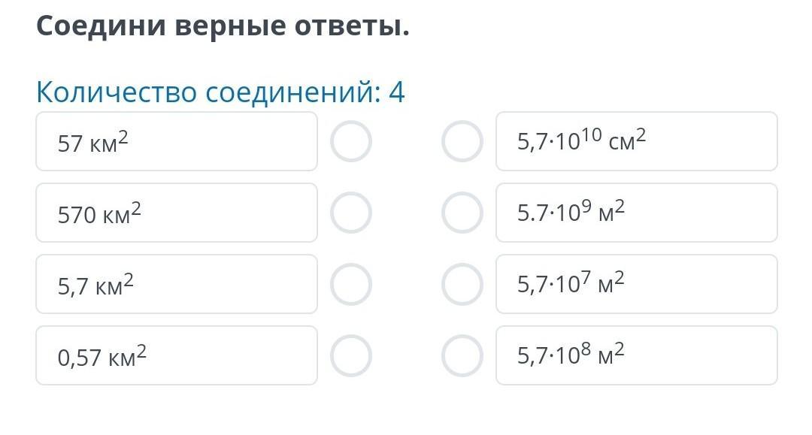This screenshot has height=435, width=812.
Task: Click the number 4 in connections count
Action: (x=396, y=92)
